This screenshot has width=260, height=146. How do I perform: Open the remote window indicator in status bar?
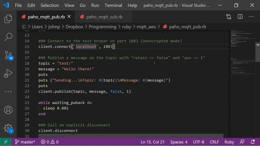click(6, 142)
